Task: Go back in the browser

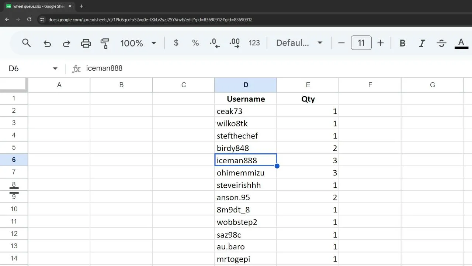Action: [x=7, y=20]
